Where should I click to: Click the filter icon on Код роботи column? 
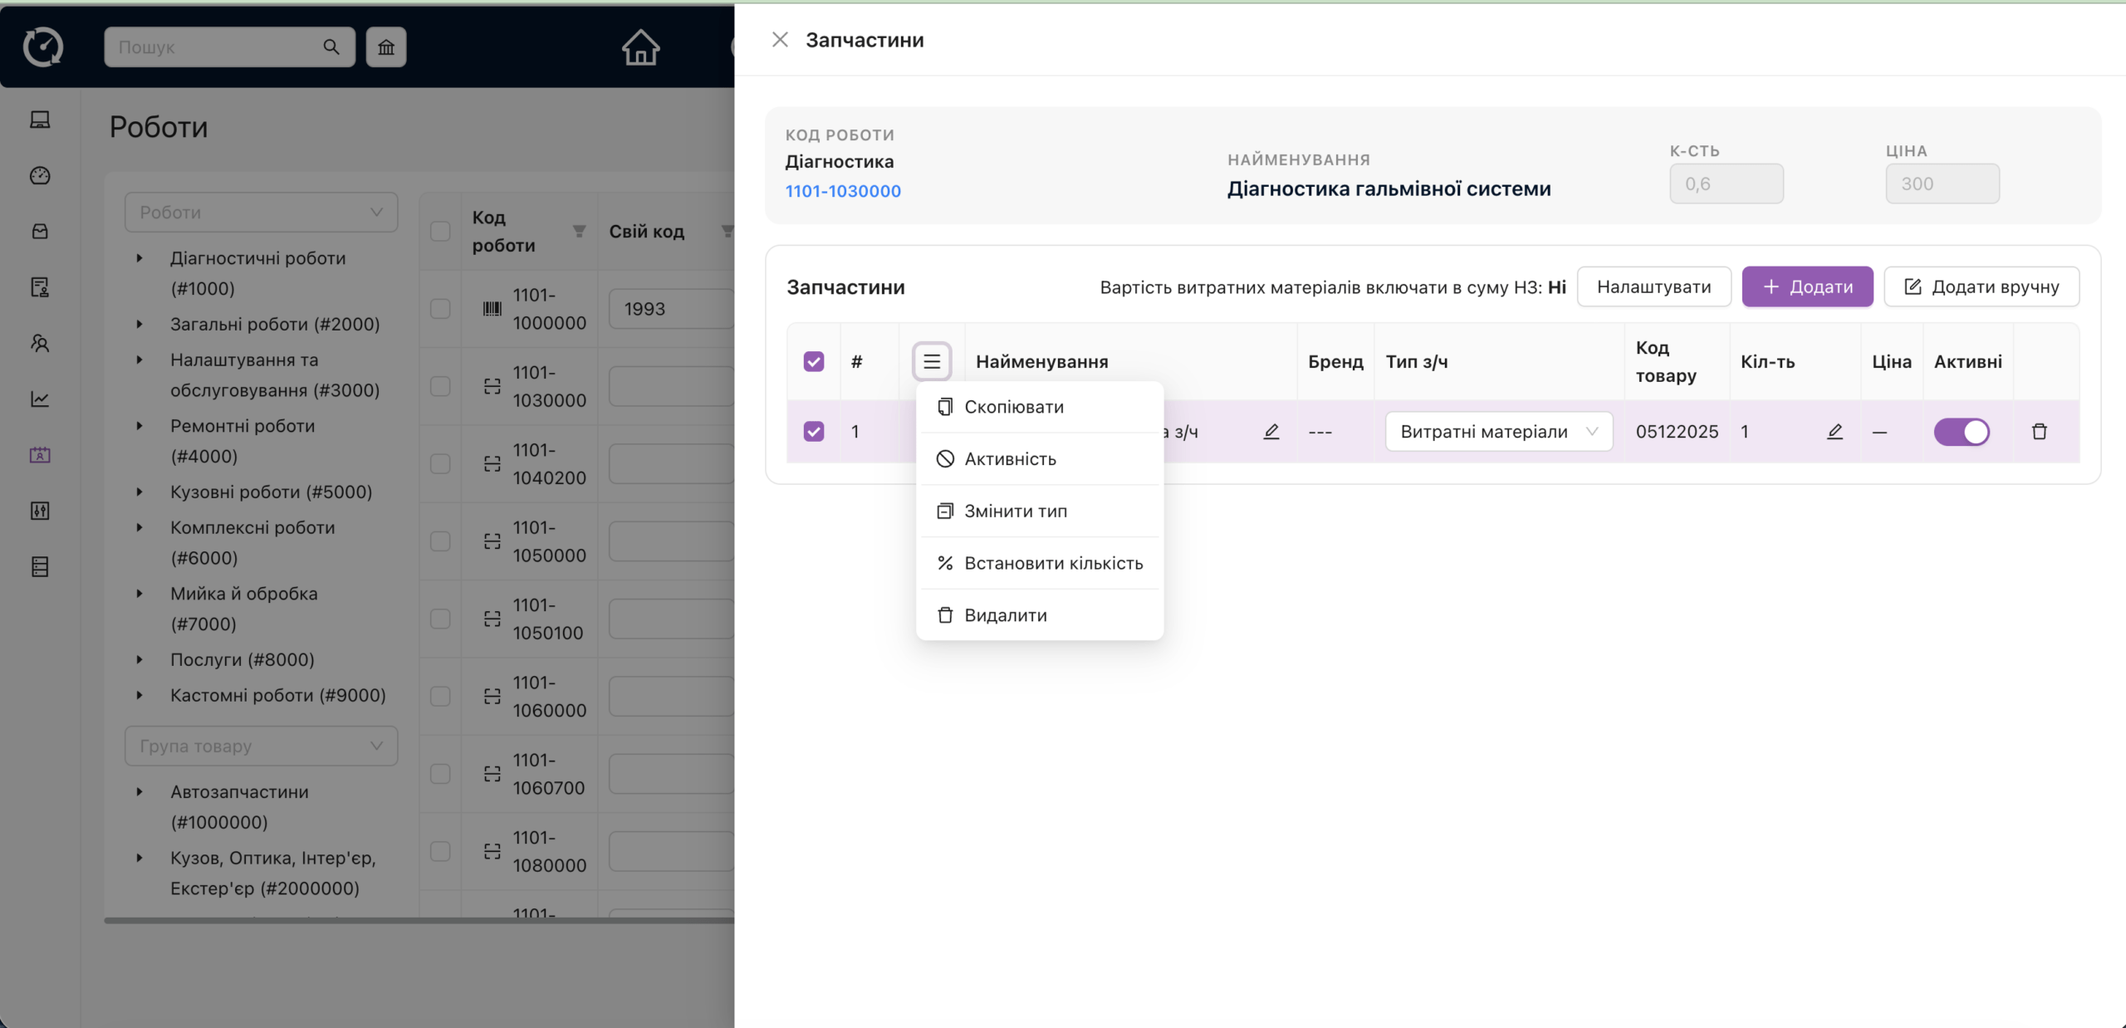point(579,232)
